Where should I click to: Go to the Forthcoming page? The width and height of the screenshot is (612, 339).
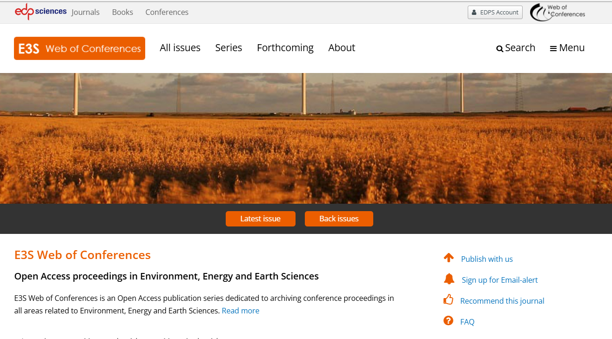285,48
